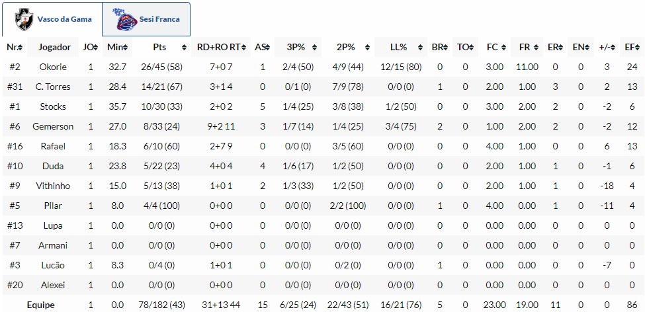Sort by the 2P% column header
The height and width of the screenshot is (312, 645).
click(346, 48)
